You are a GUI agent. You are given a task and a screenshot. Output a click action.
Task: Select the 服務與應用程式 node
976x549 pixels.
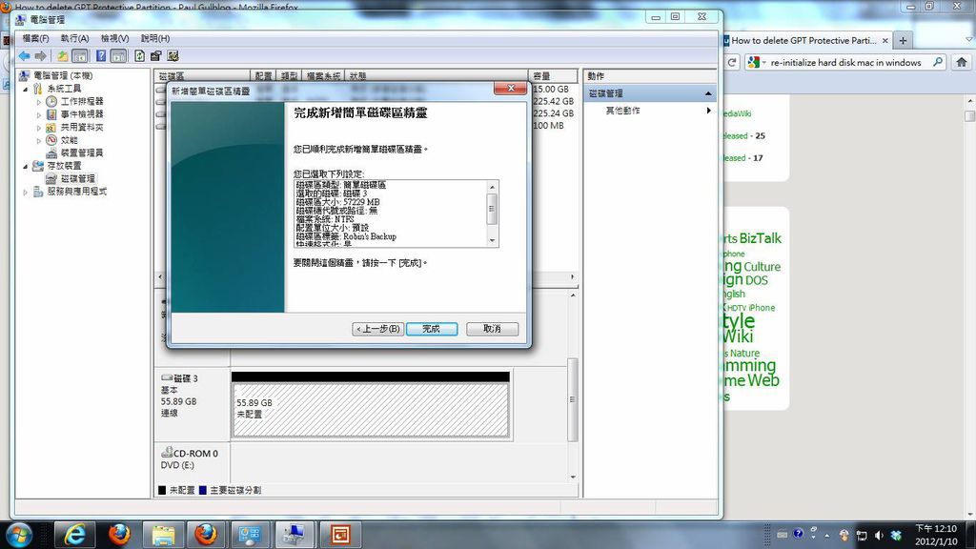(x=76, y=192)
